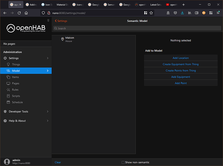Open Scripts from sidebar

point(26,96)
